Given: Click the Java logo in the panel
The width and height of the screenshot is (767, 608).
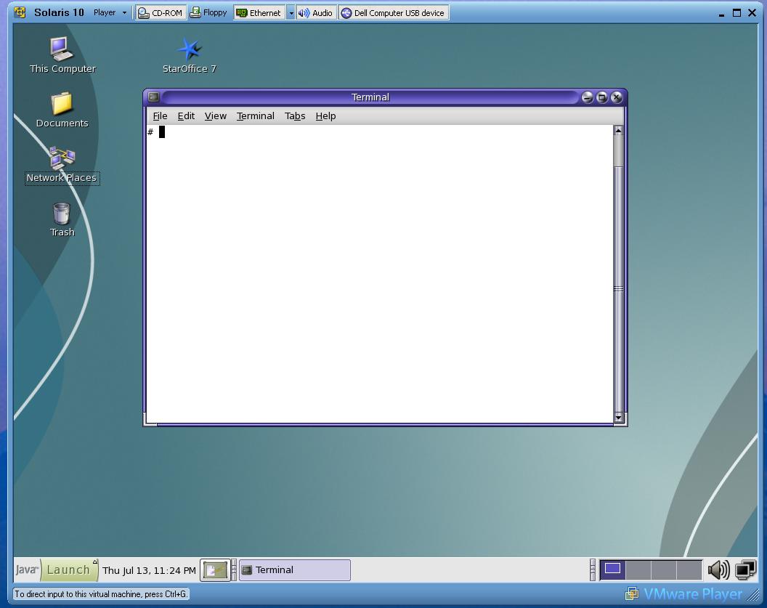Looking at the screenshot, I should point(27,570).
